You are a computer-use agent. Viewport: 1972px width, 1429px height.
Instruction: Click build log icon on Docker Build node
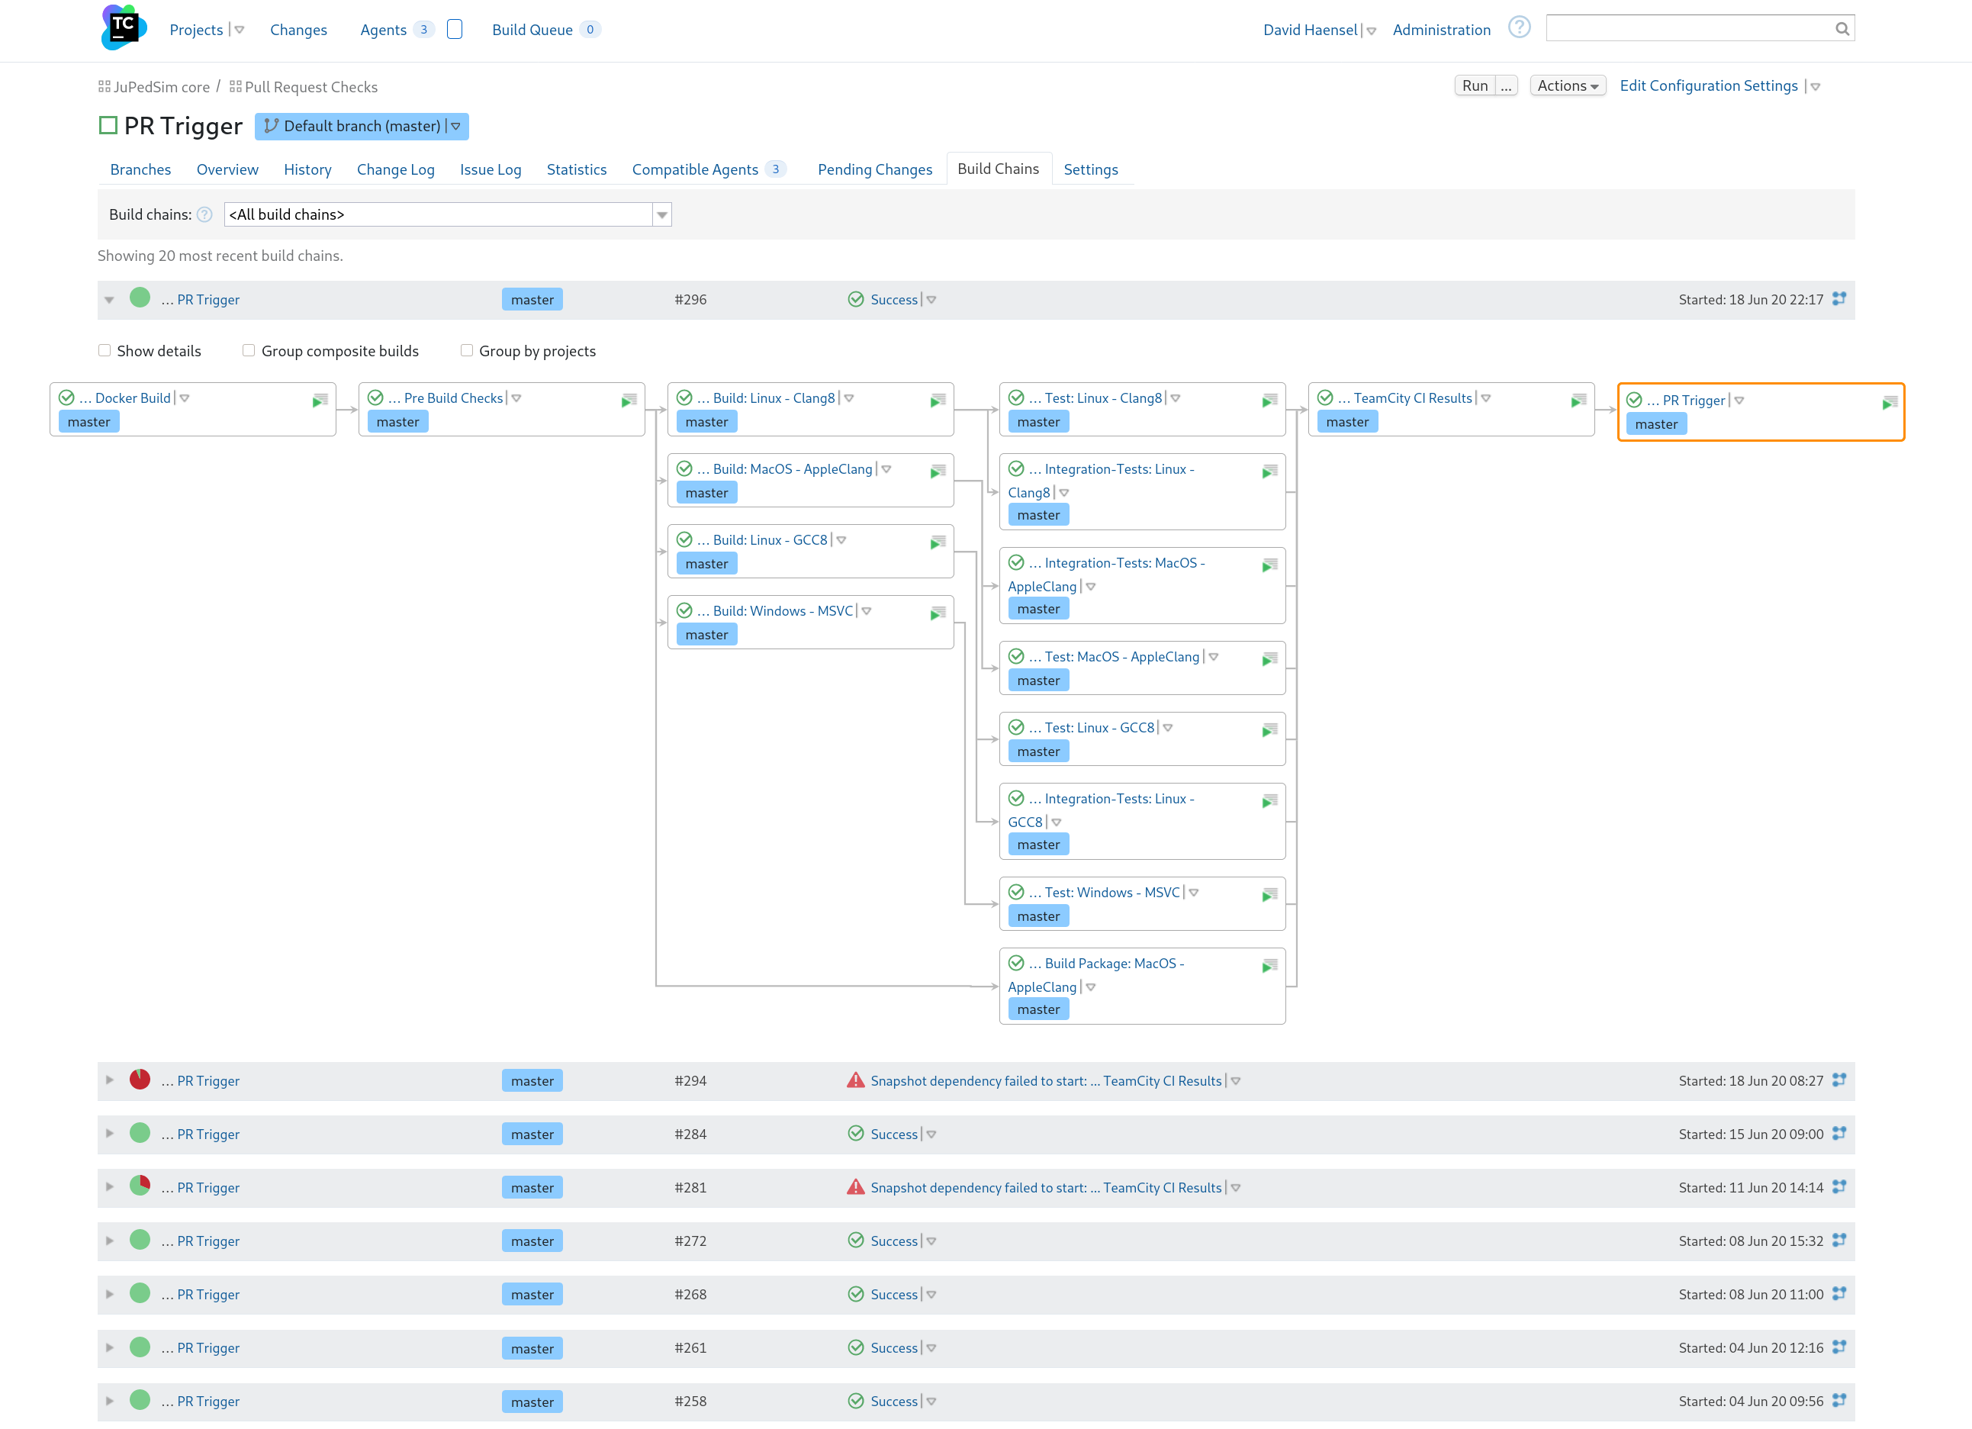tap(320, 400)
